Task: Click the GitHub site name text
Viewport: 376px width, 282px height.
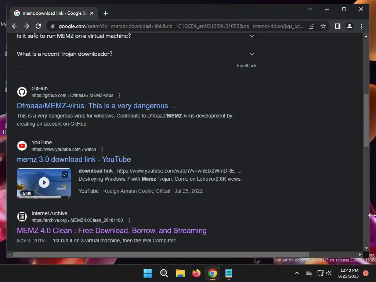Action: [40, 88]
